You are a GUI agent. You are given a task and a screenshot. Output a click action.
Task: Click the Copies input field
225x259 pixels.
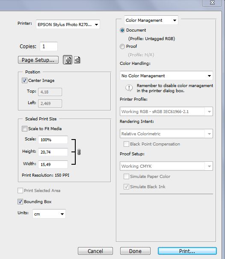[49, 47]
